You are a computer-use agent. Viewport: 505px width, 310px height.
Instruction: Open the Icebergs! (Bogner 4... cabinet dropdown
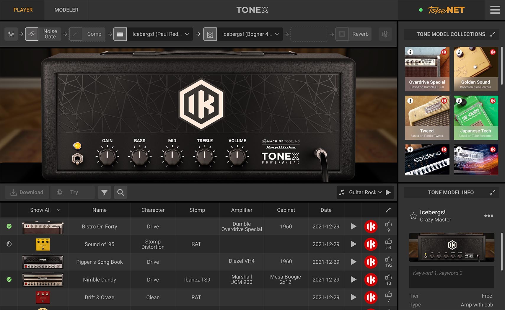250,34
